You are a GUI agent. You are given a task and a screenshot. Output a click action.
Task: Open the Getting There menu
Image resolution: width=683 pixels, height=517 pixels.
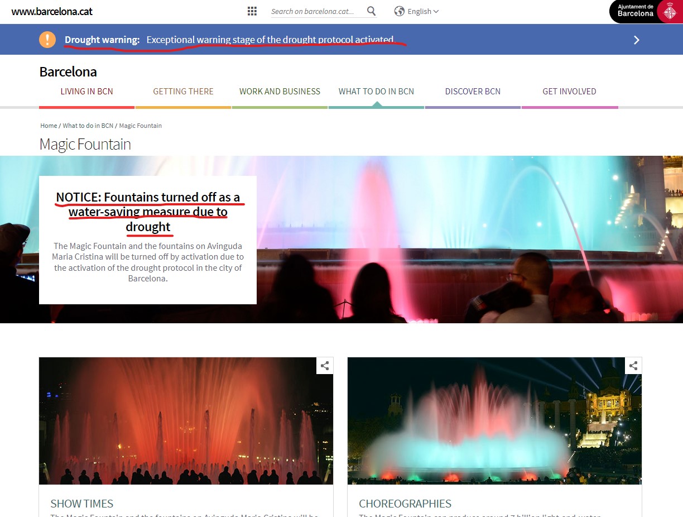click(183, 92)
